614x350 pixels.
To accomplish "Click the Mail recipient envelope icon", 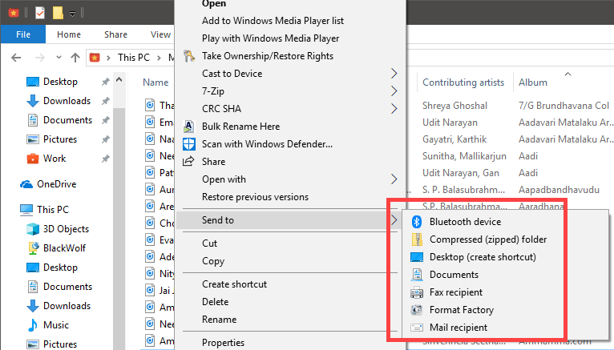I will point(417,328).
